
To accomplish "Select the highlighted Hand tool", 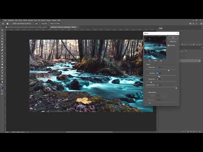I will pyautogui.click(x=2, y=81).
